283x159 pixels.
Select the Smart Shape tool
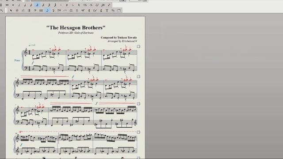coord(71,11)
